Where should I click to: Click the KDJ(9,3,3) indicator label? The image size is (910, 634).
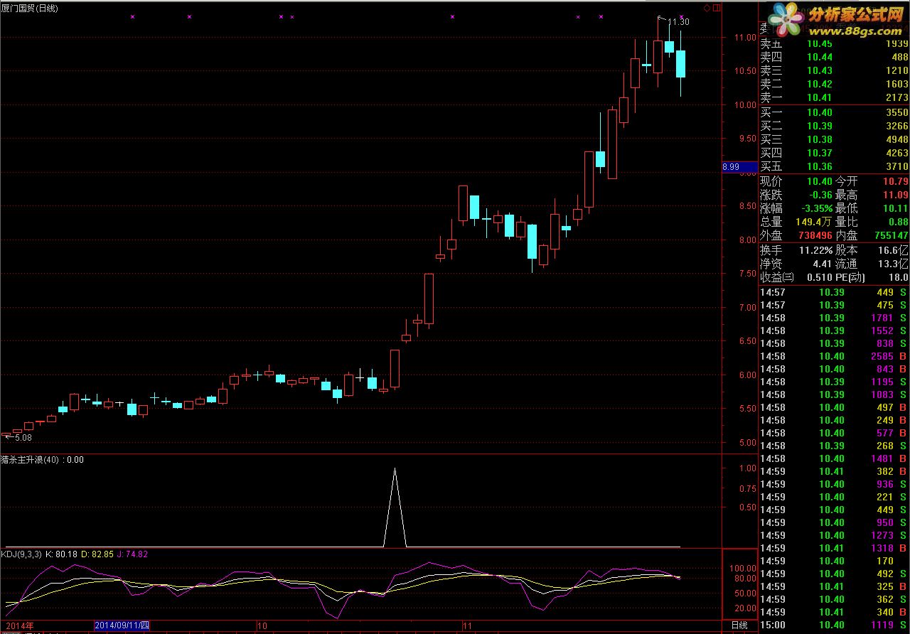21,554
